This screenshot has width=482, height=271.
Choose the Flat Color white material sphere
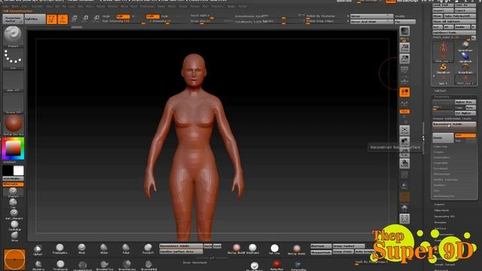point(274,249)
